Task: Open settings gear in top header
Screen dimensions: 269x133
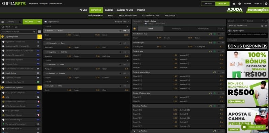Action: coord(266,4)
